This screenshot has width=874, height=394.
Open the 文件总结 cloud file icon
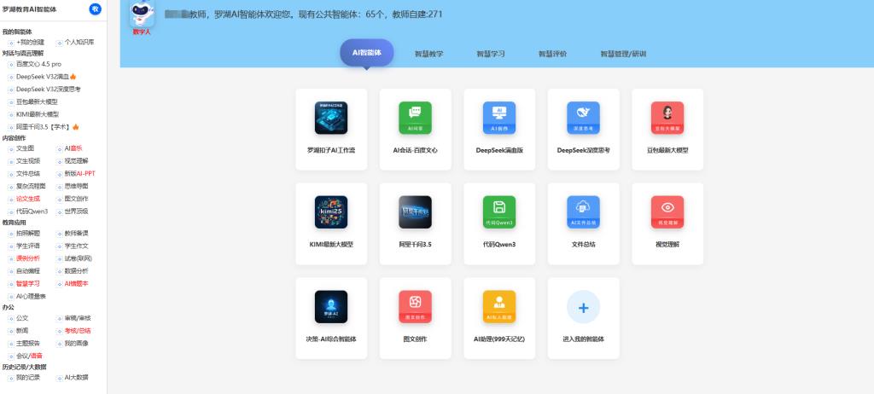tap(584, 211)
